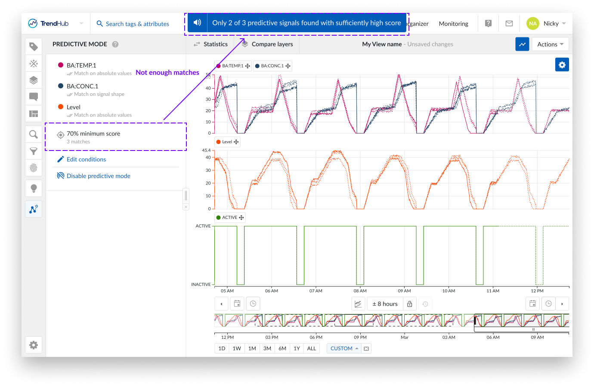This screenshot has height=387, width=594.
Task: Open the tag builder sidebar icon
Action: click(34, 46)
